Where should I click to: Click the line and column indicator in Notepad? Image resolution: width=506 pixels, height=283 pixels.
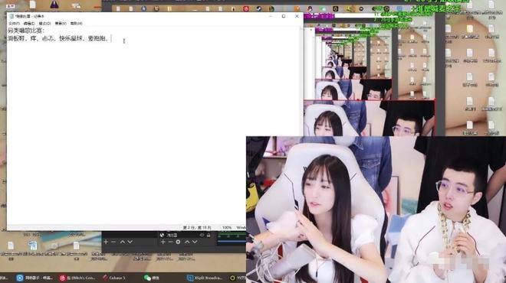tap(197, 228)
